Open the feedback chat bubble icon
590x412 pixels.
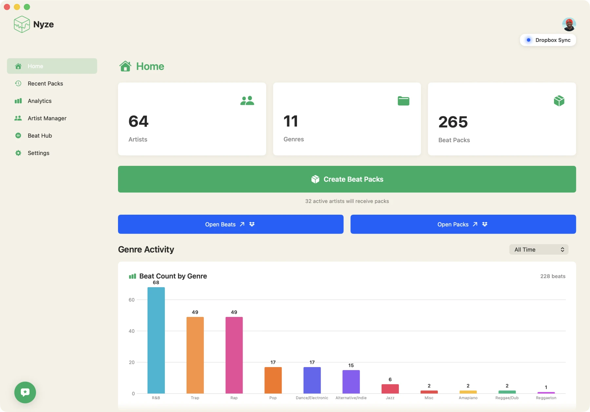25,392
